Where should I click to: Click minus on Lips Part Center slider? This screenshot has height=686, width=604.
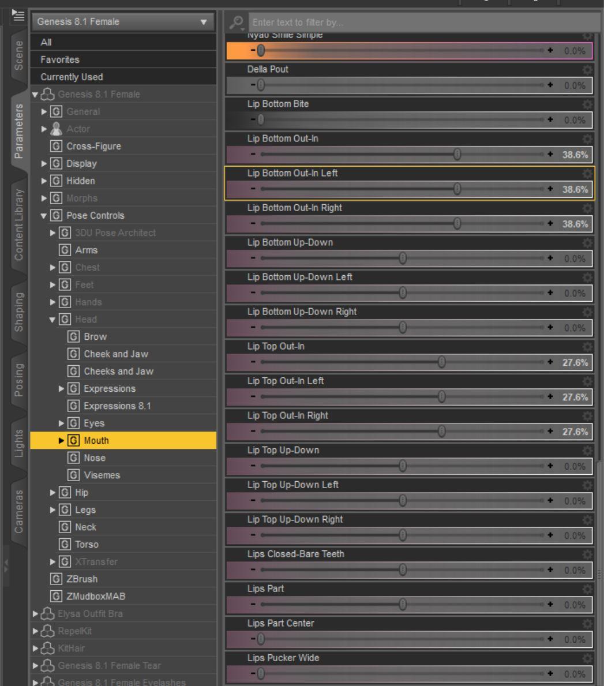click(253, 639)
